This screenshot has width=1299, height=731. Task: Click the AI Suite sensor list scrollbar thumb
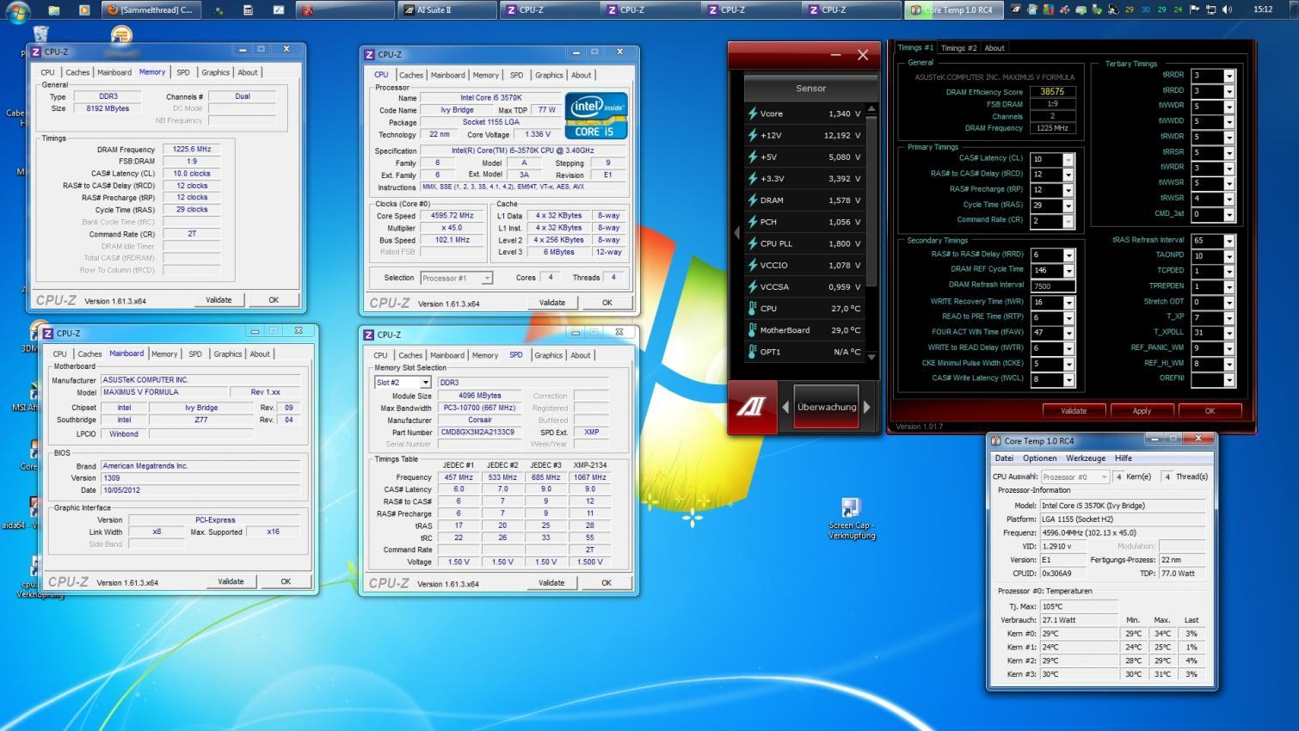871,200
